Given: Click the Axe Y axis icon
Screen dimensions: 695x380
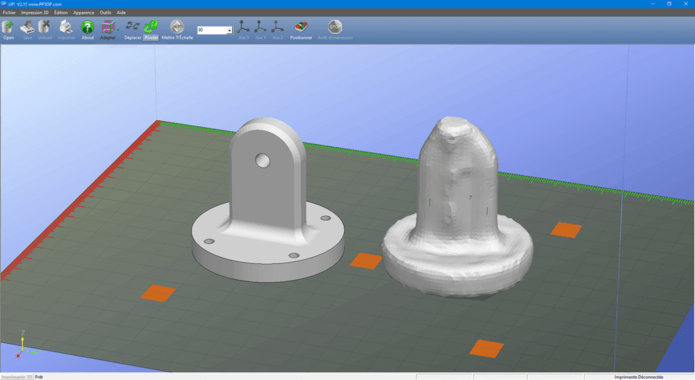Looking at the screenshot, I should (x=261, y=26).
